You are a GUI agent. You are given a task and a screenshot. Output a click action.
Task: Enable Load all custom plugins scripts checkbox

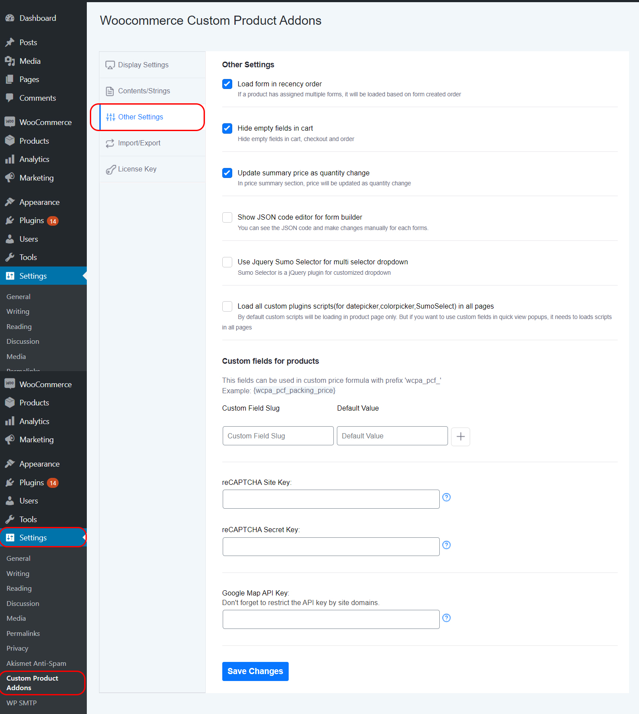(227, 306)
